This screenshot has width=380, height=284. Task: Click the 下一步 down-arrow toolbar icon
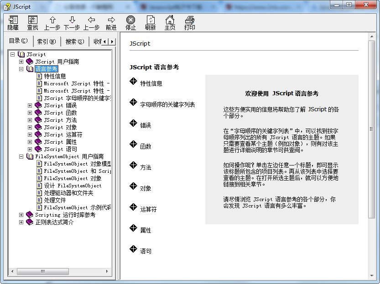pos(72,20)
